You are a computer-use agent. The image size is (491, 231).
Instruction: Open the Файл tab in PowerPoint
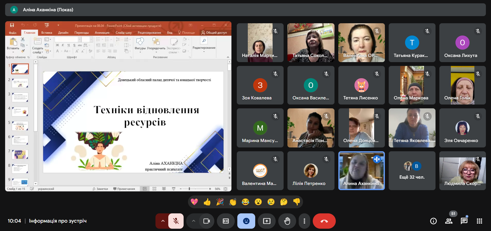coord(13,33)
